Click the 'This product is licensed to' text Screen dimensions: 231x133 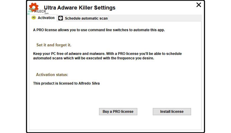coord(55,83)
